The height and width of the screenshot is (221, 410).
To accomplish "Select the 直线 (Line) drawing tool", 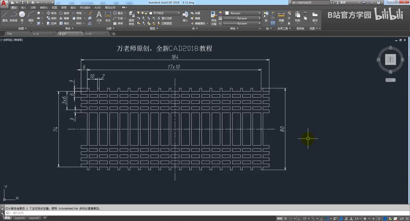I will [5, 16].
